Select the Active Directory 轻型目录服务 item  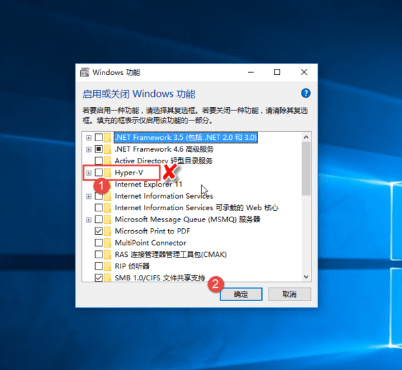tap(163, 161)
